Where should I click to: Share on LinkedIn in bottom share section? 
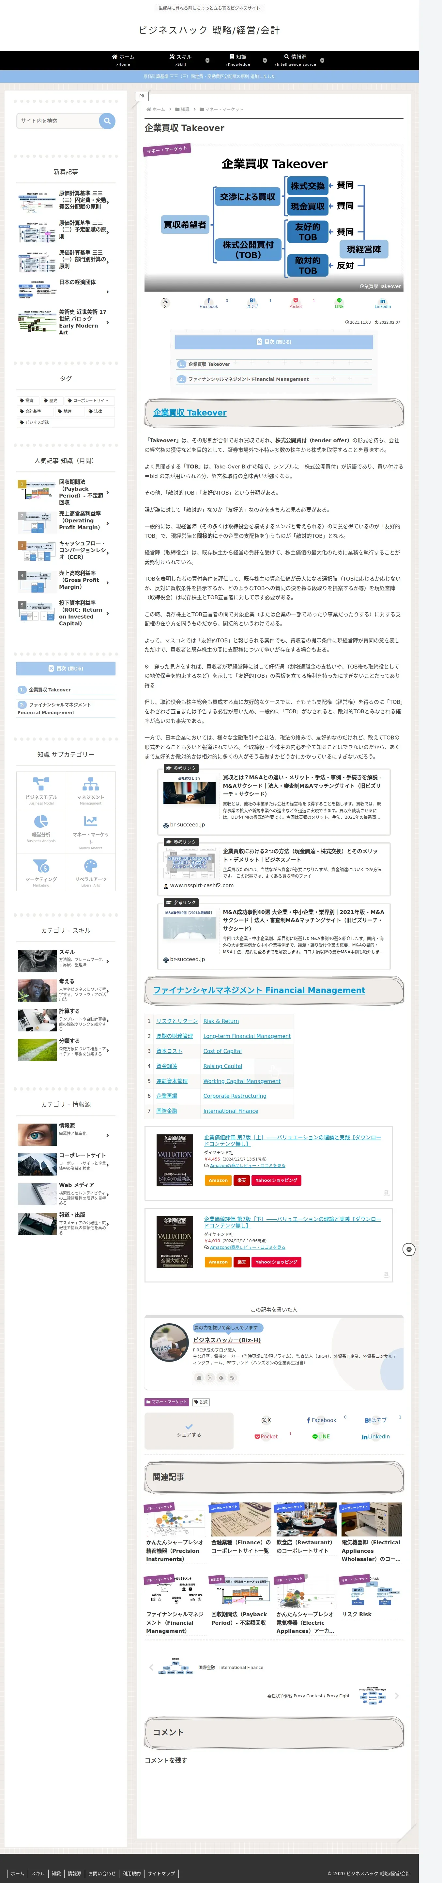(376, 1436)
